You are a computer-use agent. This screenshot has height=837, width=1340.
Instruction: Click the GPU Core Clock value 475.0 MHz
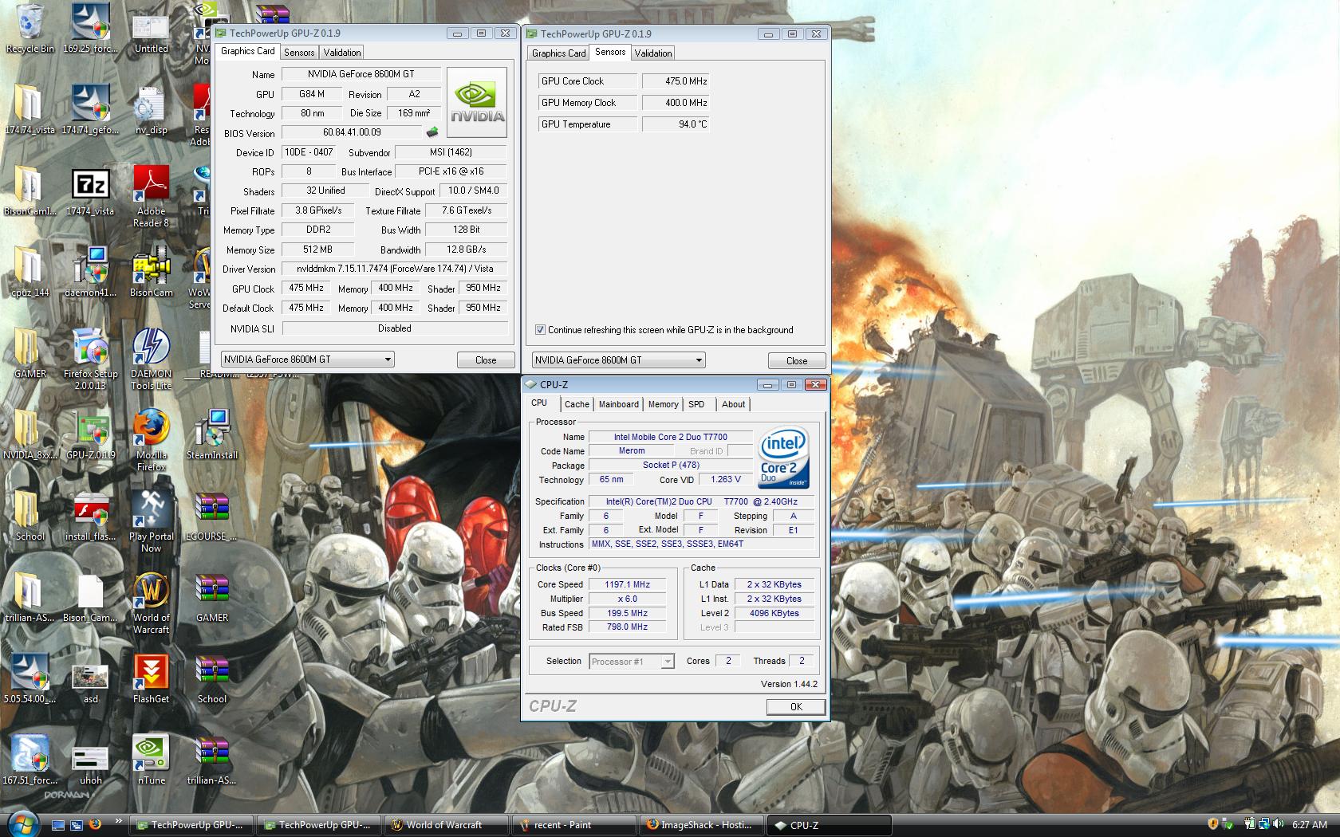pos(676,81)
